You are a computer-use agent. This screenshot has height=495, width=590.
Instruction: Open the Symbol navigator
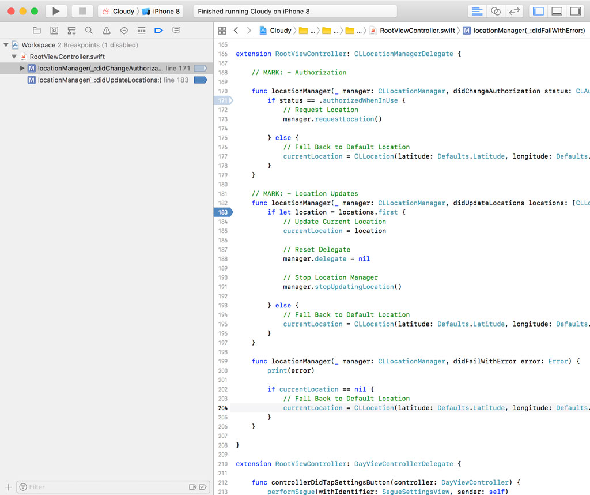(71, 30)
